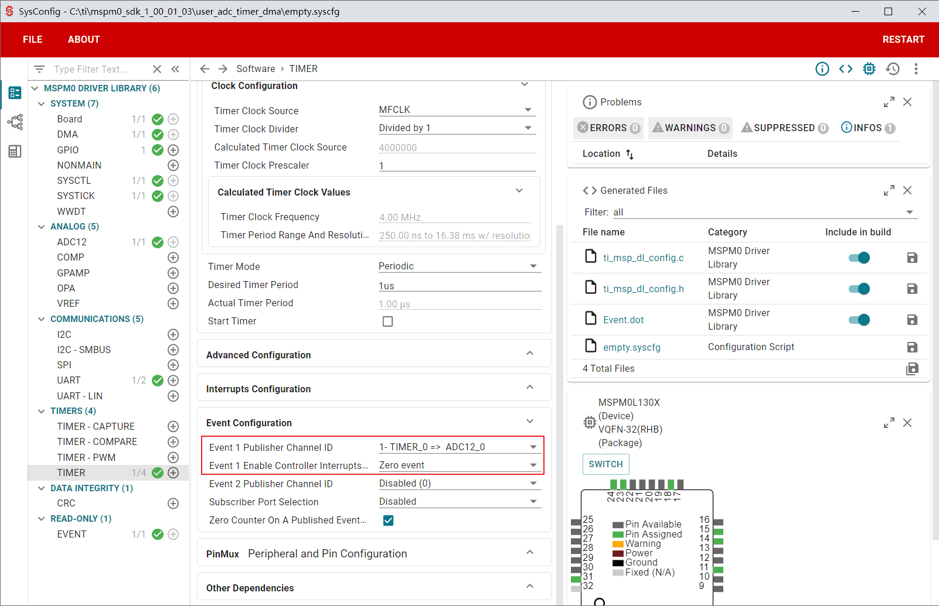This screenshot has height=606, width=939.
Task: Open Timer Clock Divider dropdown
Action: tap(457, 128)
